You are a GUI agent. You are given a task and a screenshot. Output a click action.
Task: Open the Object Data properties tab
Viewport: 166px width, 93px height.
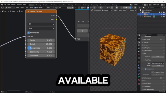pyautogui.click(x=139, y=77)
